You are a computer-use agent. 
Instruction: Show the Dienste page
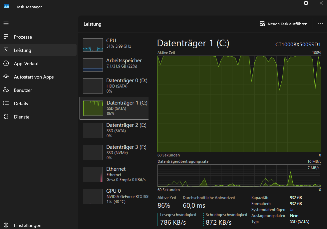(x=38, y=117)
